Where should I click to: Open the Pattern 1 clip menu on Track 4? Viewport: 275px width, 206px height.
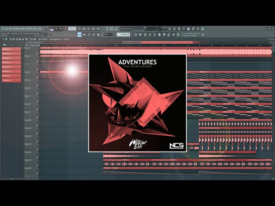[41, 72]
